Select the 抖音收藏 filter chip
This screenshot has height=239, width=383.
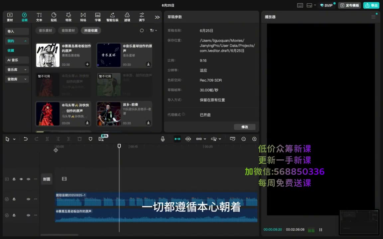(x=91, y=31)
